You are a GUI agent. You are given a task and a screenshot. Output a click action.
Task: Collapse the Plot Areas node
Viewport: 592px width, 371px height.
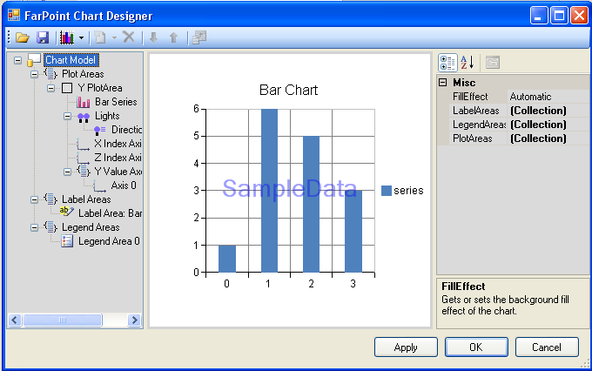(x=34, y=74)
